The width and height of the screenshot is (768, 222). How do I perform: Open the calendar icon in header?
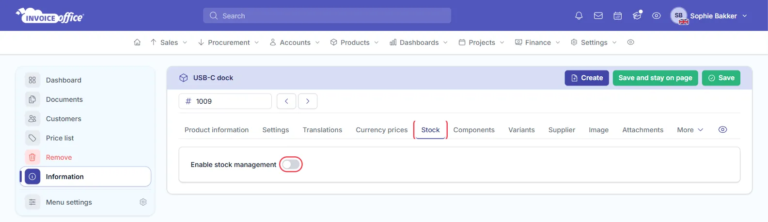tap(618, 16)
